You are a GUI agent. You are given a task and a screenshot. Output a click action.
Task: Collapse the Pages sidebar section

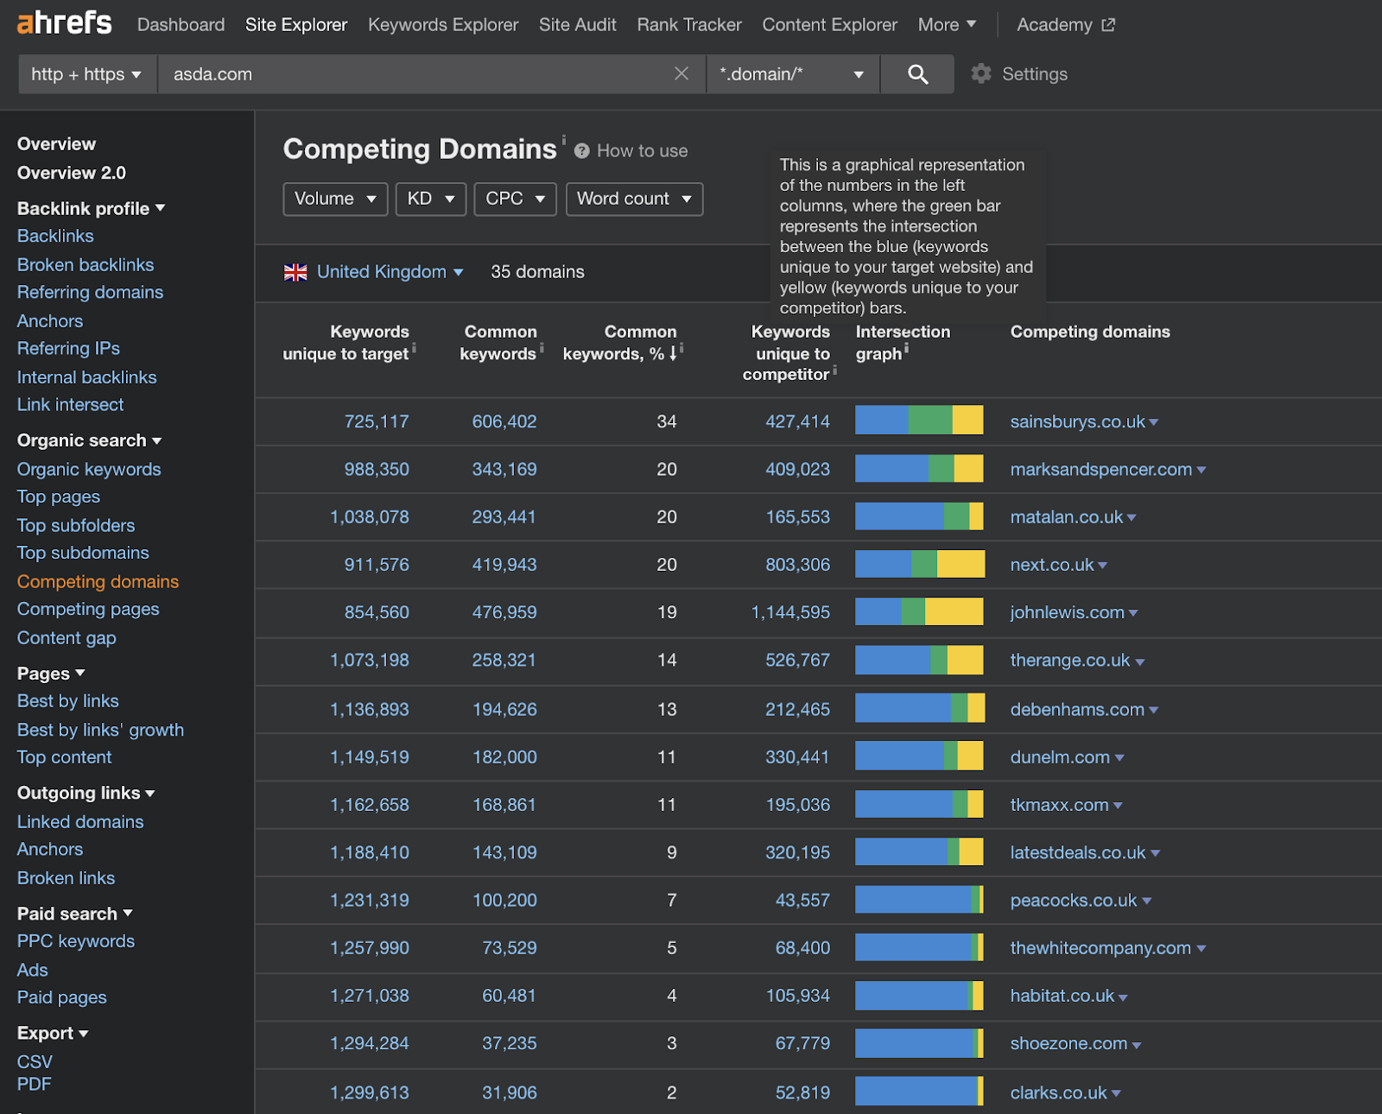pos(51,674)
